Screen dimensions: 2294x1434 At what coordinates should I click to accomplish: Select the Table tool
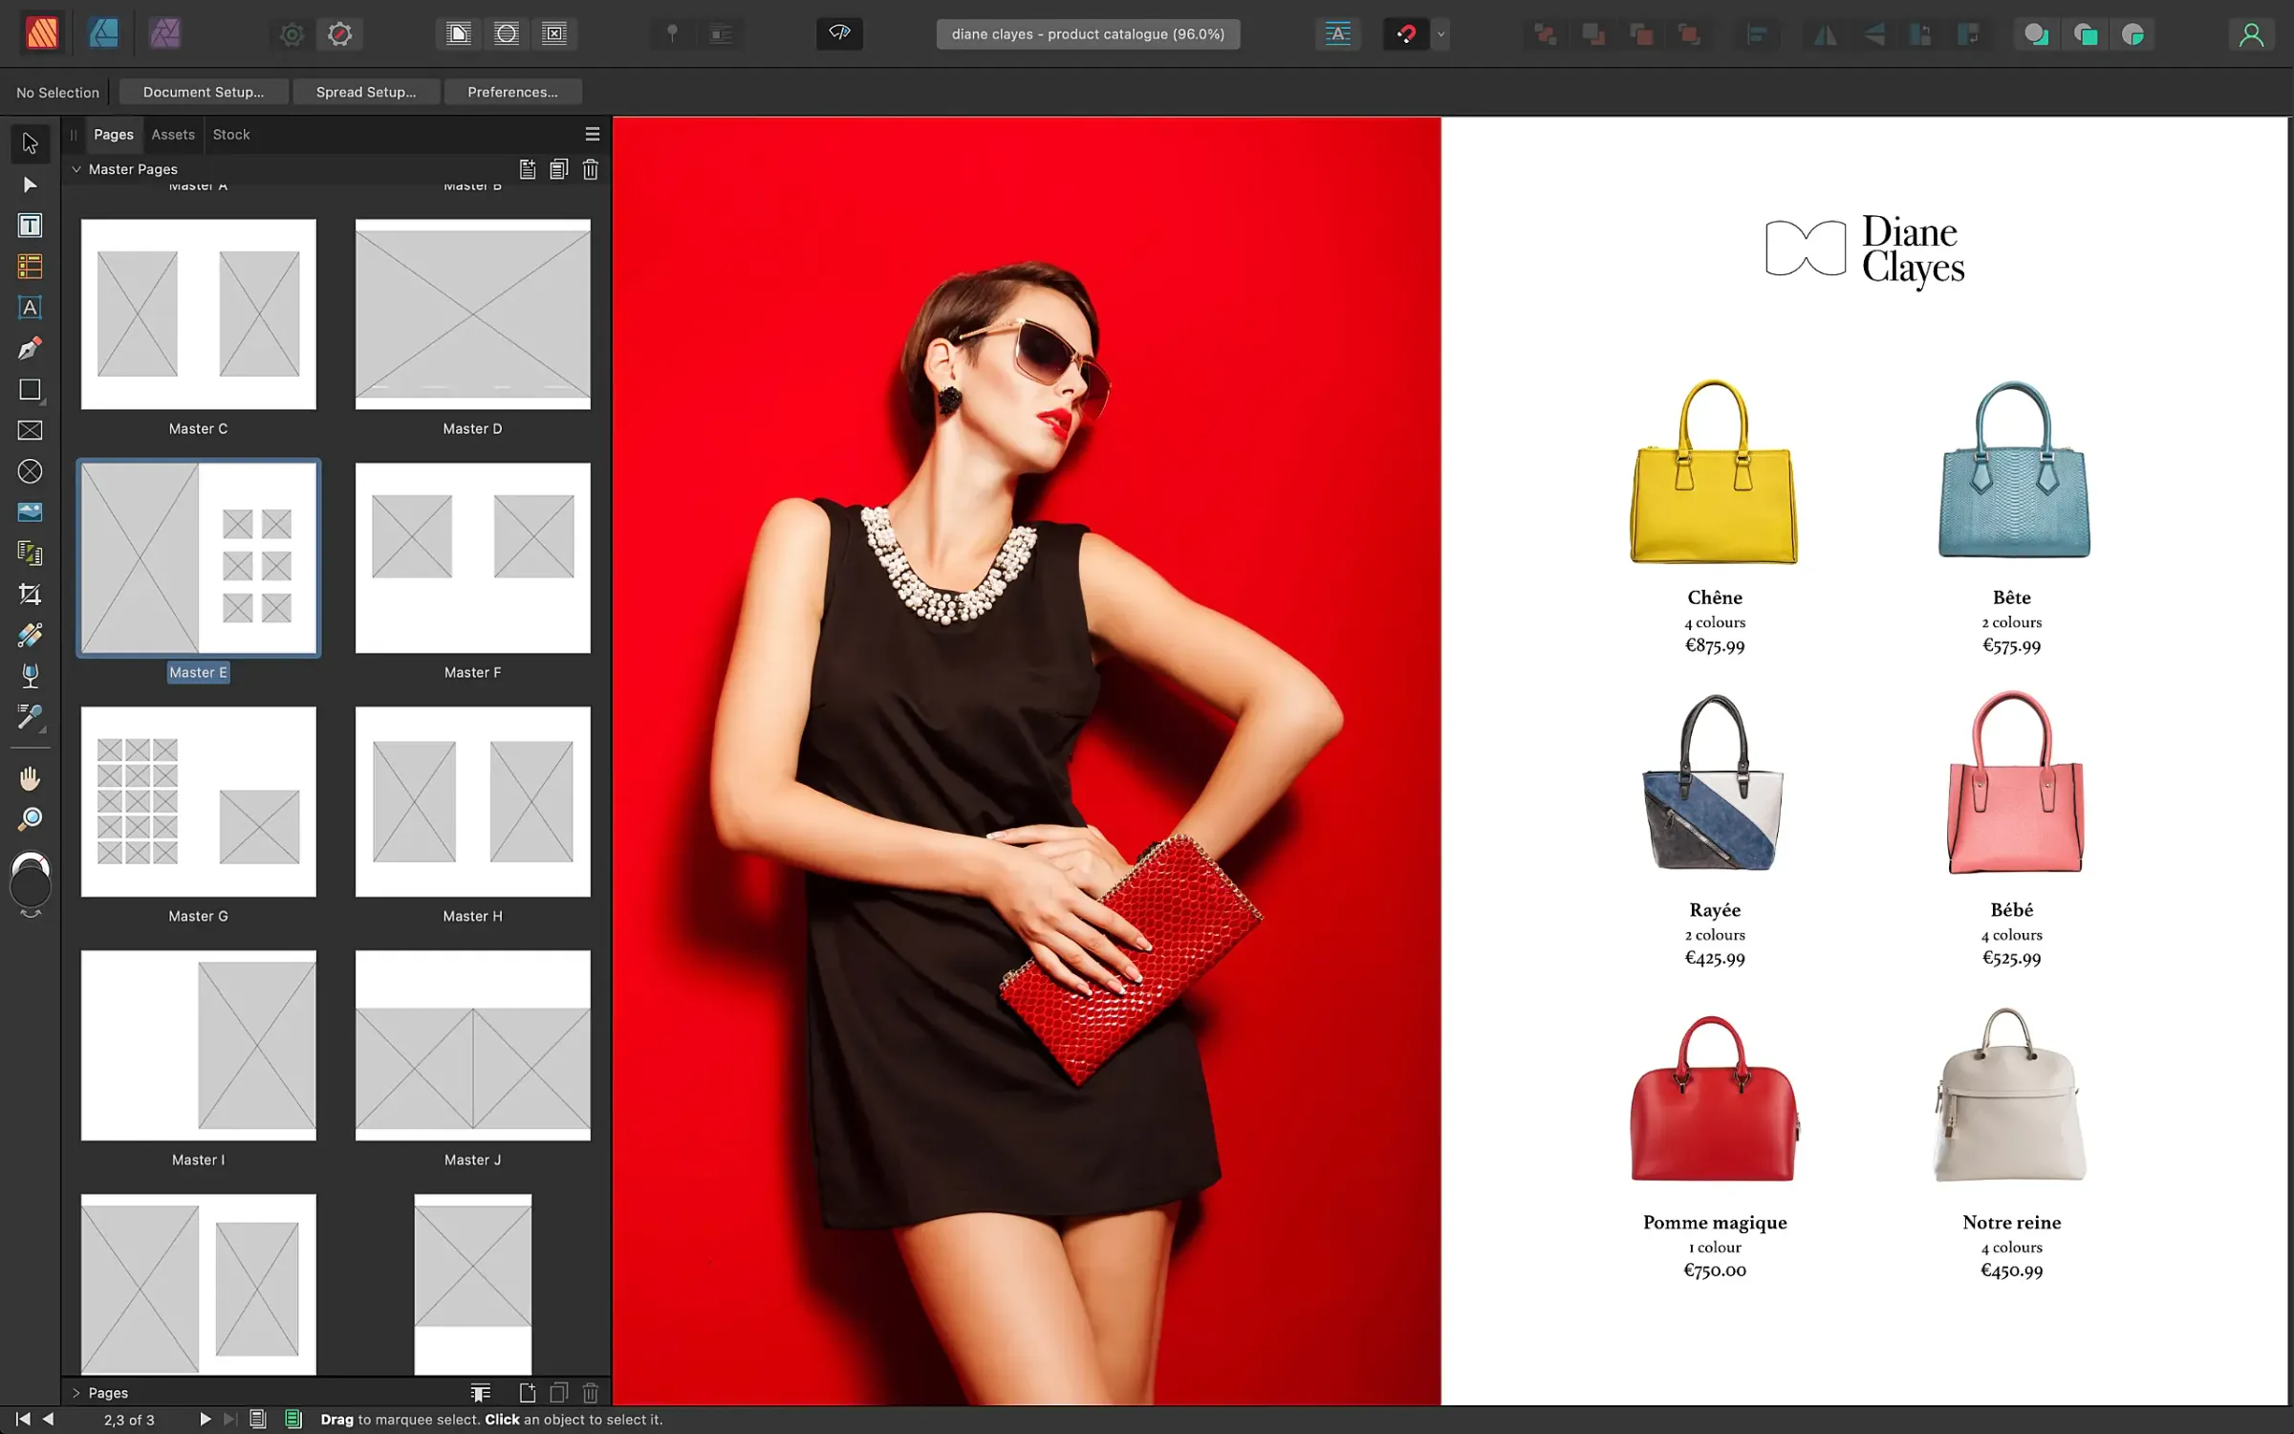tap(30, 267)
